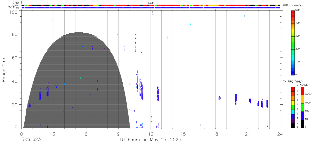Image resolution: width=315 pixels, height=145 pixels.
Task: Click the x-axis tick label 3
Action: [x=54, y=134]
